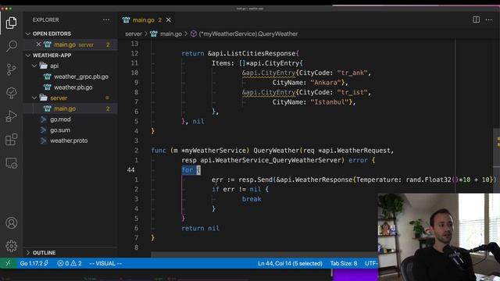Click the server breadcrumb segment
This screenshot has height=281, width=500.
(134, 34)
